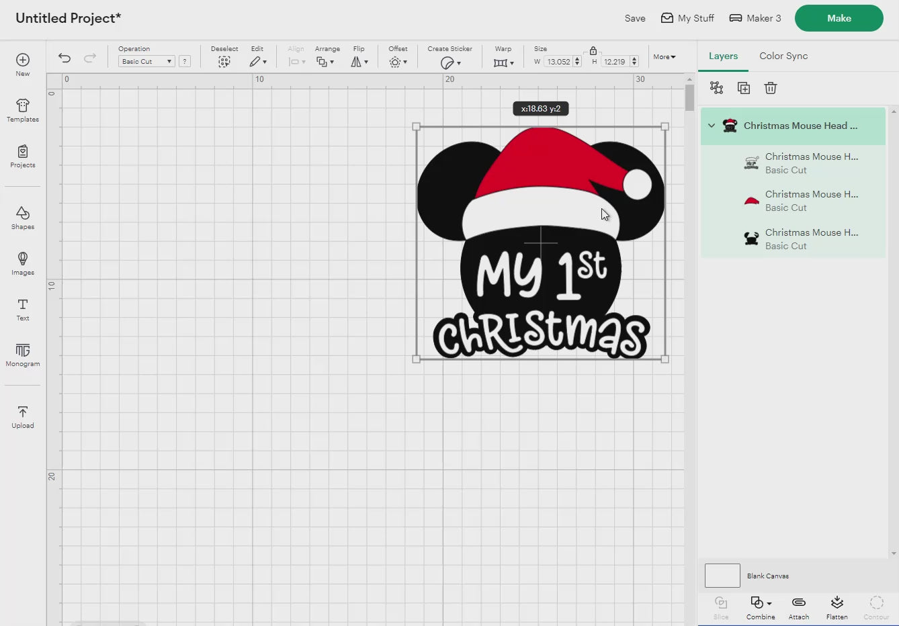Viewport: 899px width, 626px height.
Task: Open the New project icon
Action: (23, 64)
